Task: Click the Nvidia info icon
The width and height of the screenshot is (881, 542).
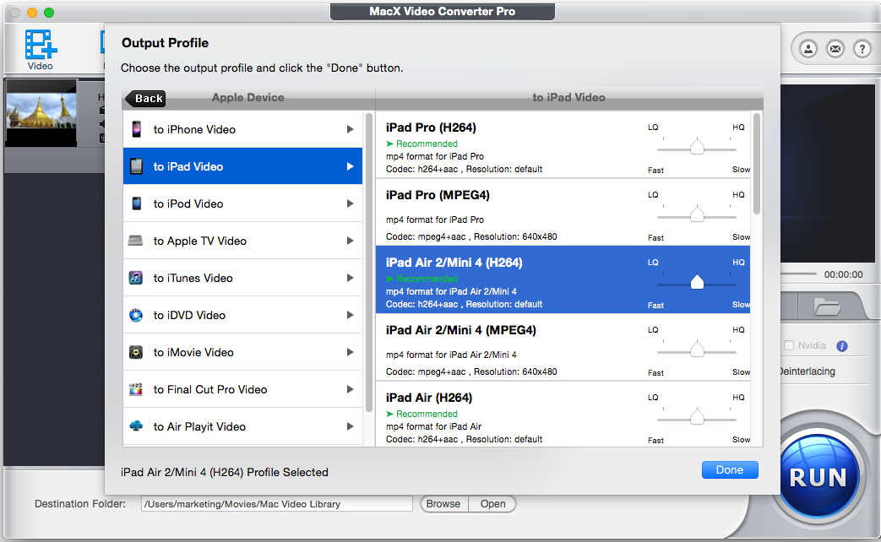Action: pos(841,346)
